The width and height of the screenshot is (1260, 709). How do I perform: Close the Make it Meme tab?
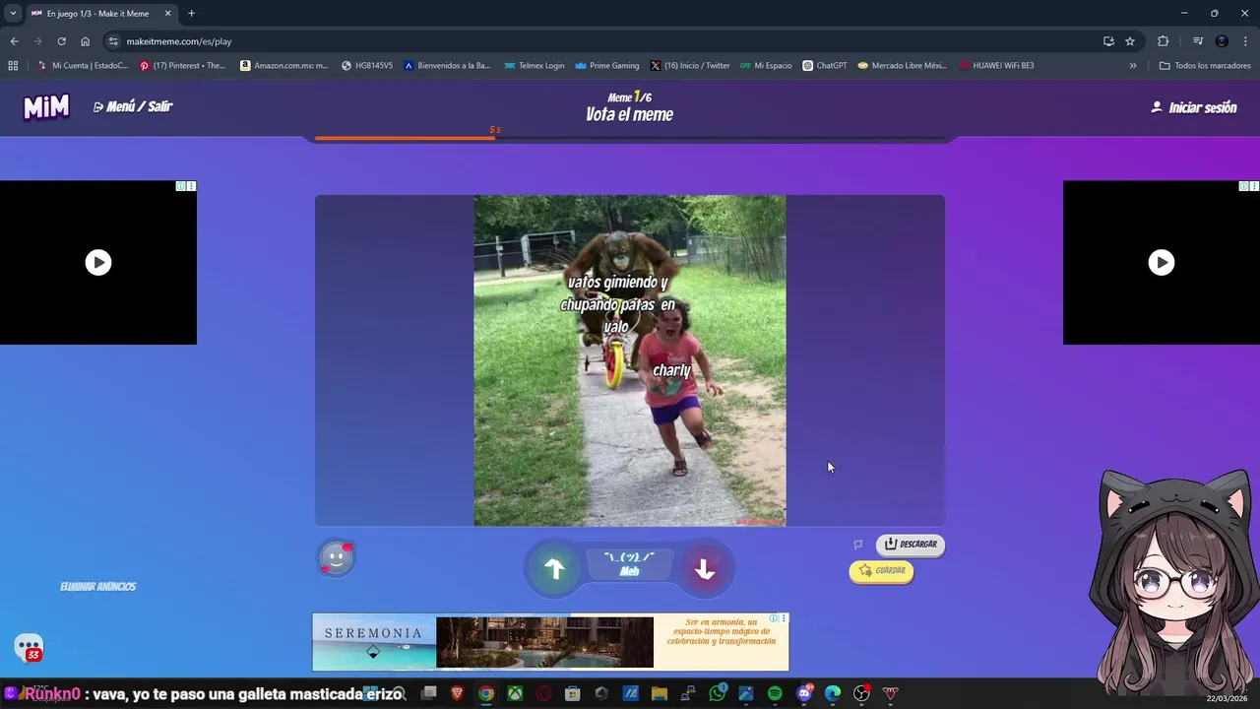click(x=167, y=14)
